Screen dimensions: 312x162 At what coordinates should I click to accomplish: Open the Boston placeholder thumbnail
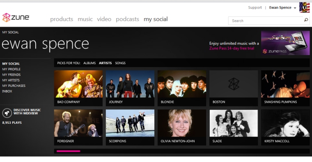[234, 84]
